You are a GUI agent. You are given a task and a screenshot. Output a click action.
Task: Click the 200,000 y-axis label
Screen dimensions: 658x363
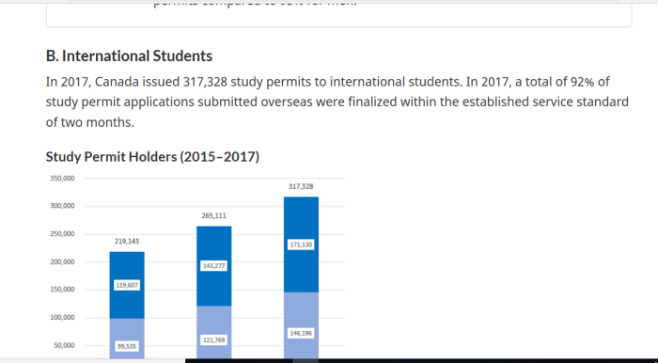[63, 261]
